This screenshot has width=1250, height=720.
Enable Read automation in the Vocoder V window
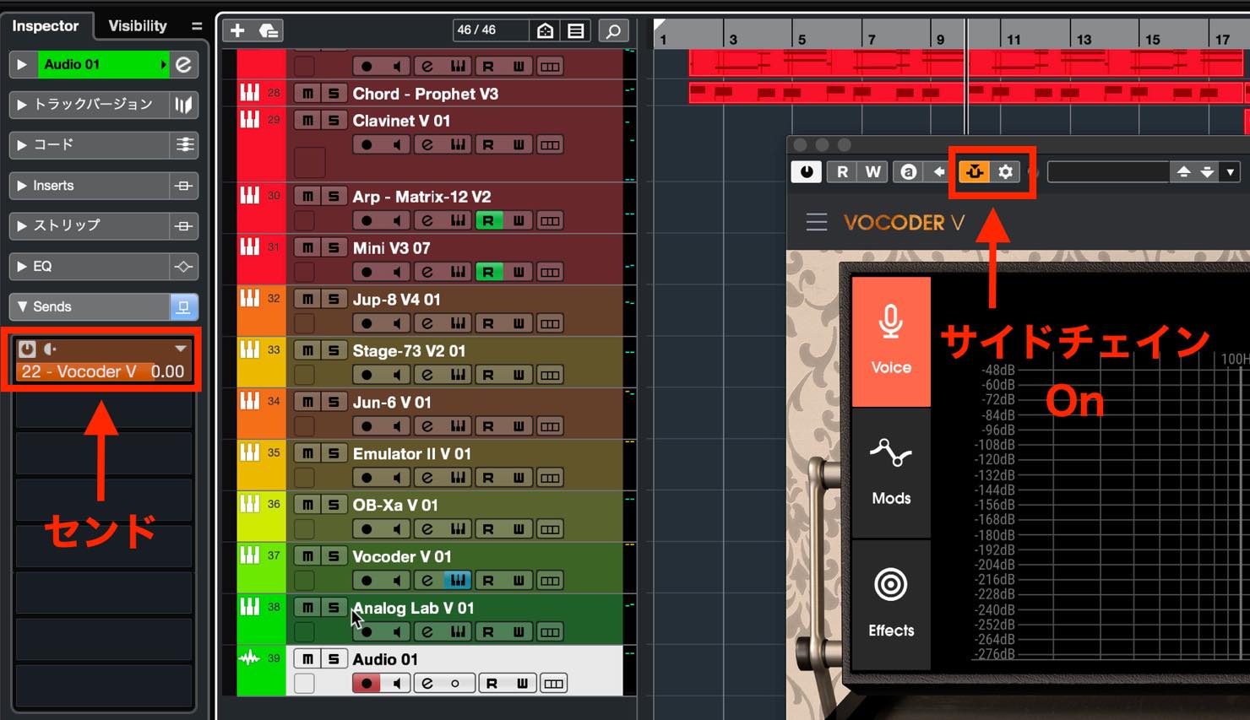(842, 171)
